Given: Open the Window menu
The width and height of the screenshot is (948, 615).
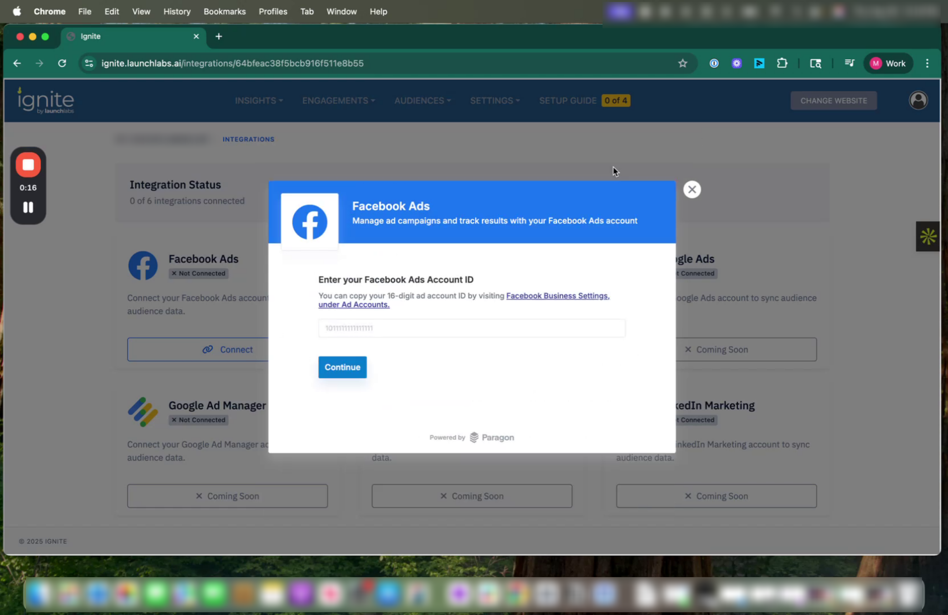Looking at the screenshot, I should click(x=341, y=11).
